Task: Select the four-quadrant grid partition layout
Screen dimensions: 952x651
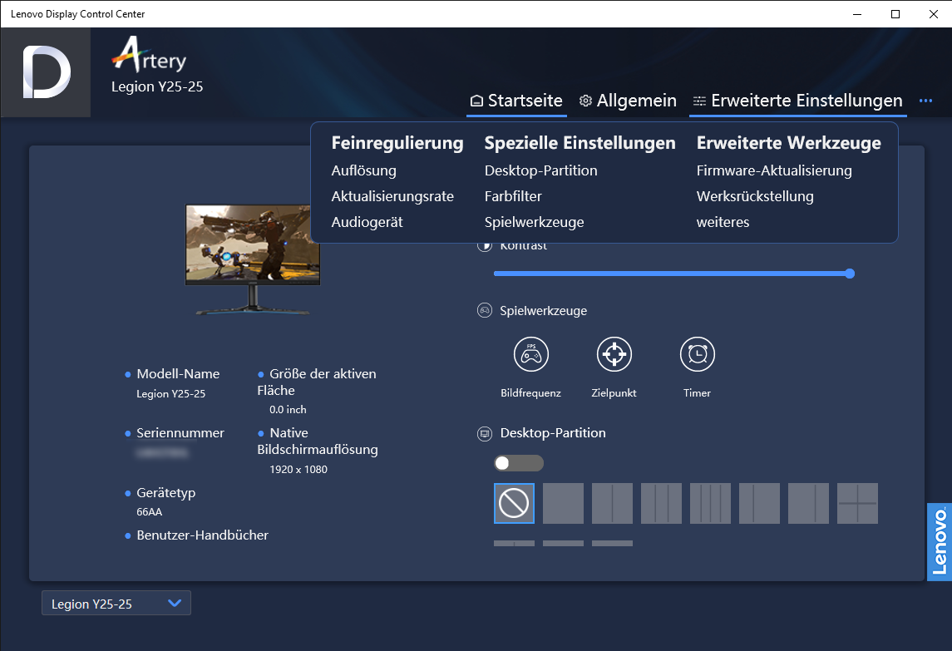Action: 858,504
